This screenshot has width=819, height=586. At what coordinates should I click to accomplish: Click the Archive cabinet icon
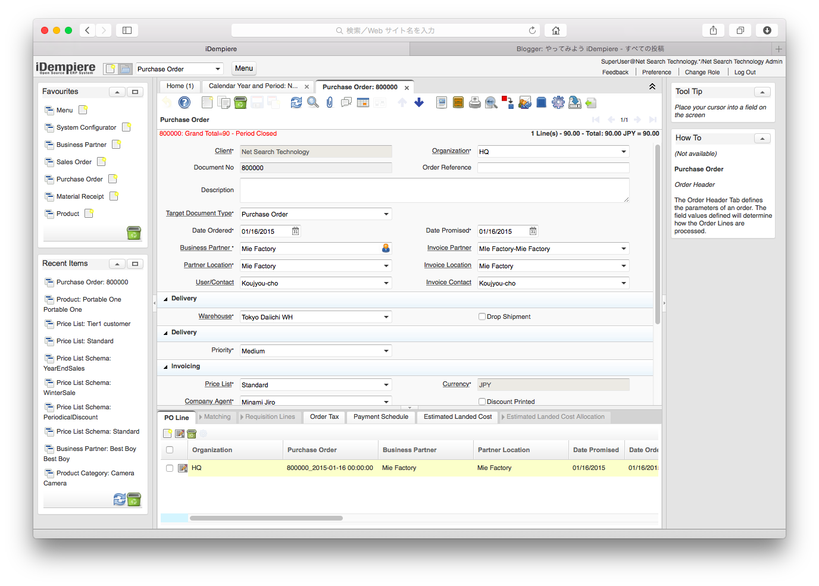pos(458,102)
